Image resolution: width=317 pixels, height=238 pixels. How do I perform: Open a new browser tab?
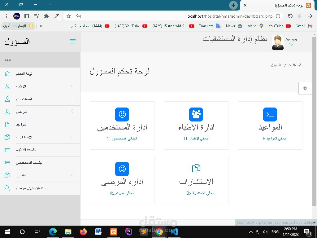233,5
